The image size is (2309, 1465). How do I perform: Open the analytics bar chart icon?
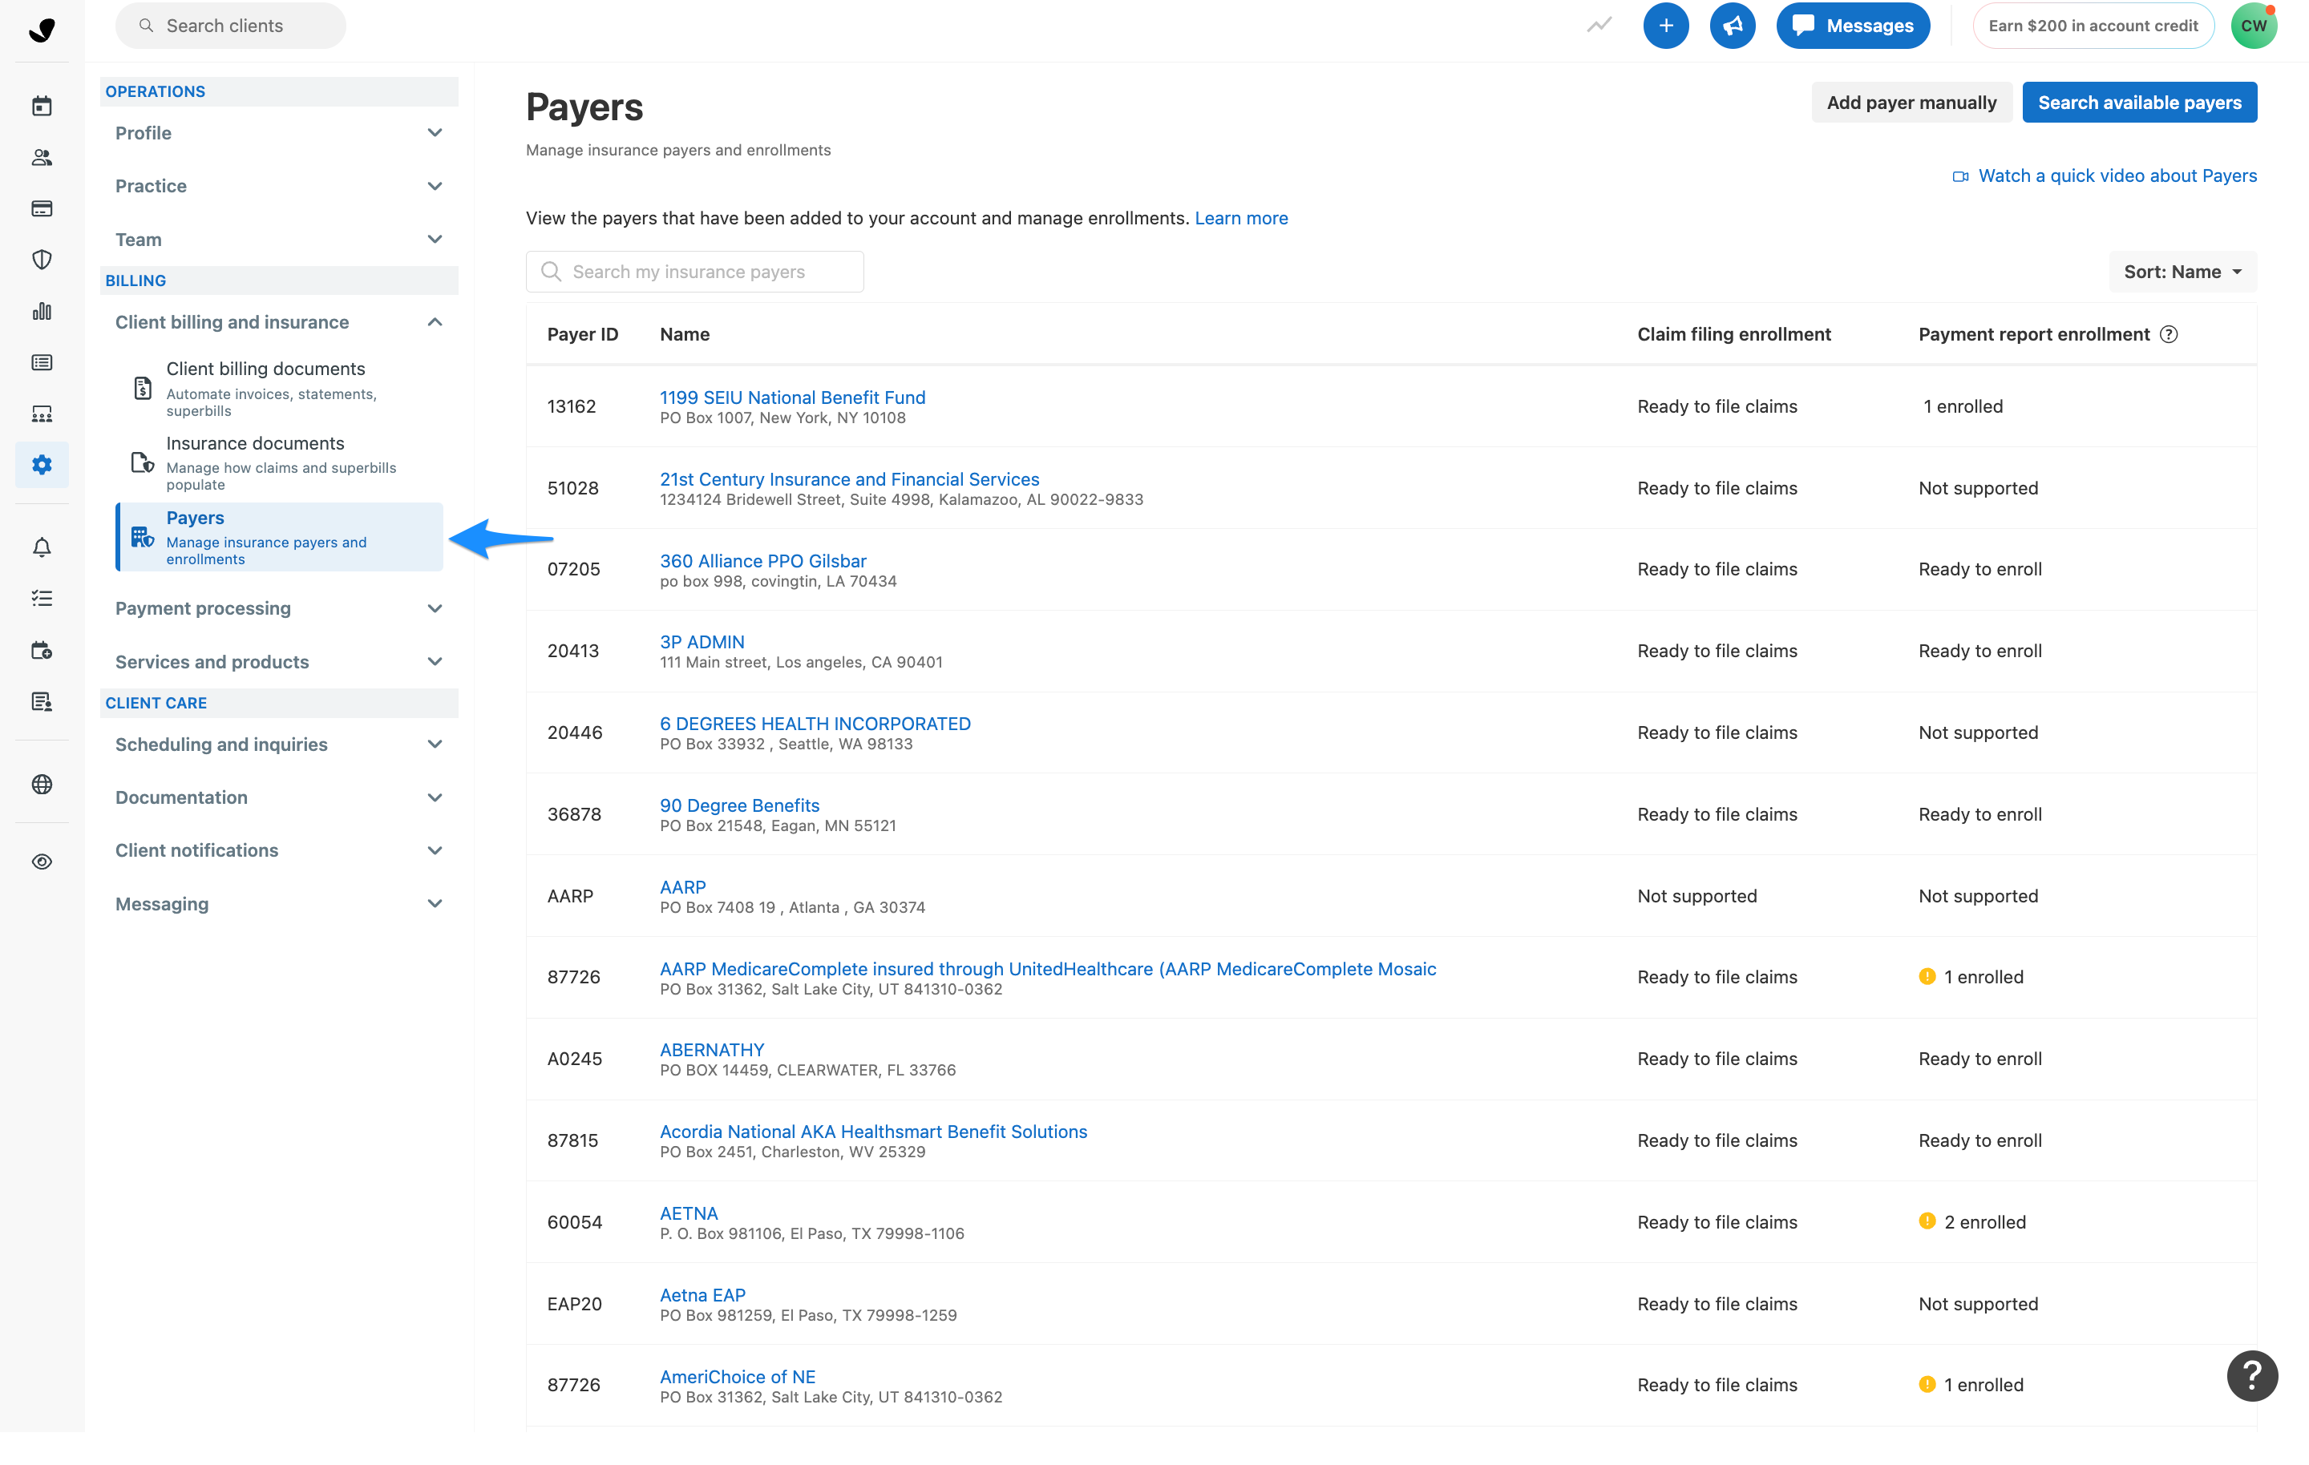(x=42, y=312)
